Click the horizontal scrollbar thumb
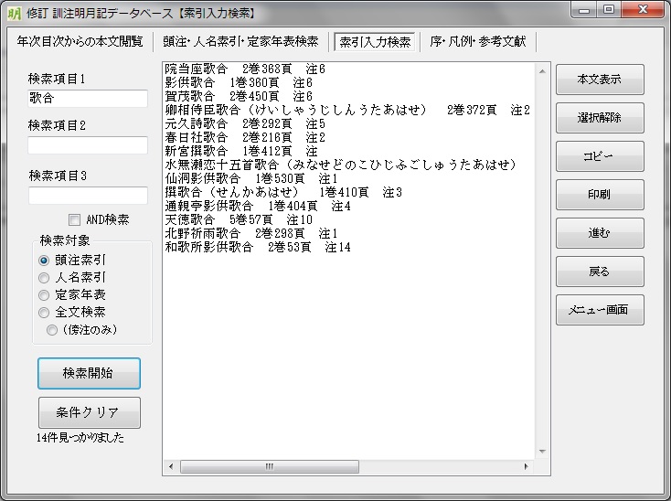671x501 pixels. [x=269, y=466]
